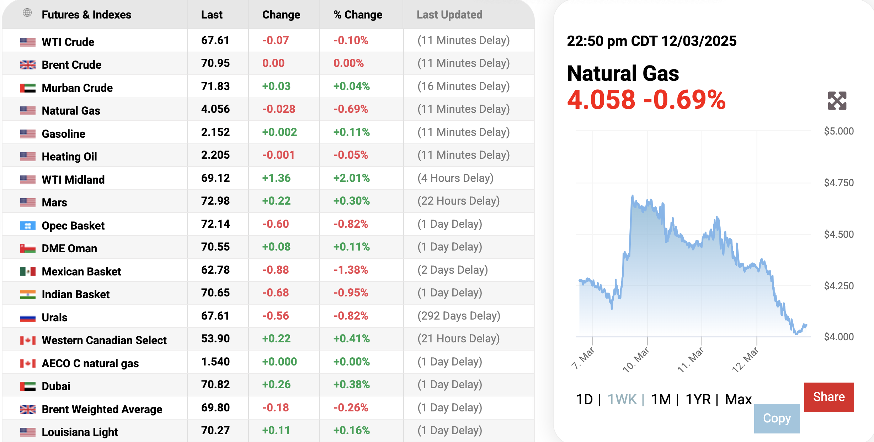The image size is (874, 442).
Task: Click the Russian flag beside Urals
Action: [x=28, y=317]
